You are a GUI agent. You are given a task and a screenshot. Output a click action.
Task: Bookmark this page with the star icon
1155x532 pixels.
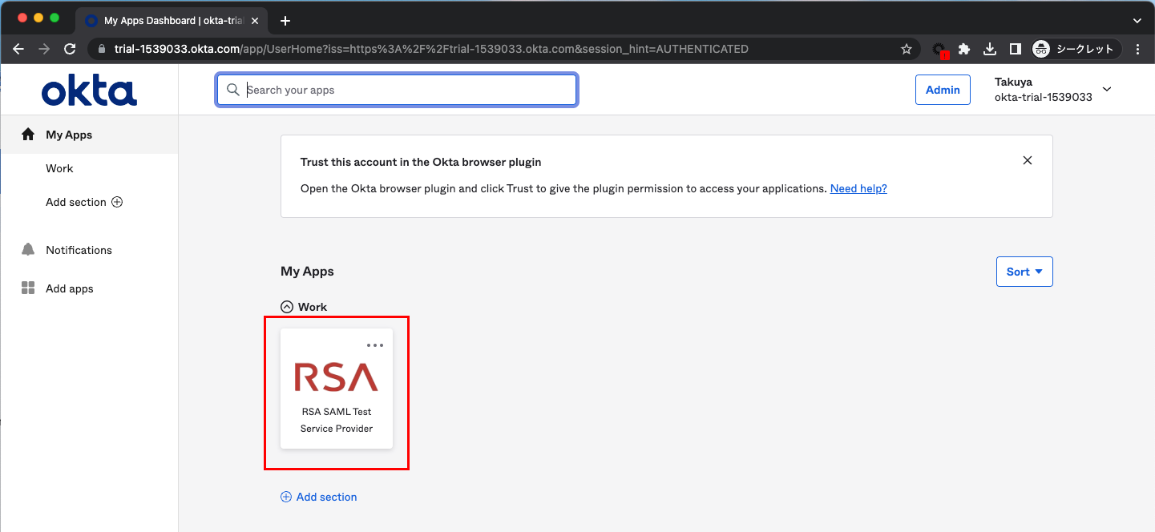(x=907, y=49)
